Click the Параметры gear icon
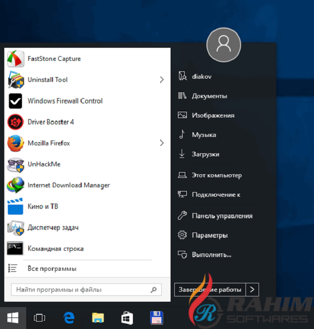This screenshot has height=329, width=314. point(182,235)
